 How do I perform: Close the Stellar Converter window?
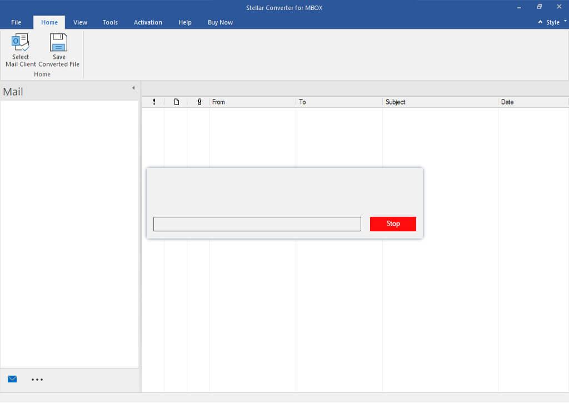point(559,7)
